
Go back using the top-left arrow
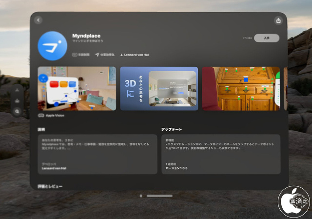coord(39,20)
